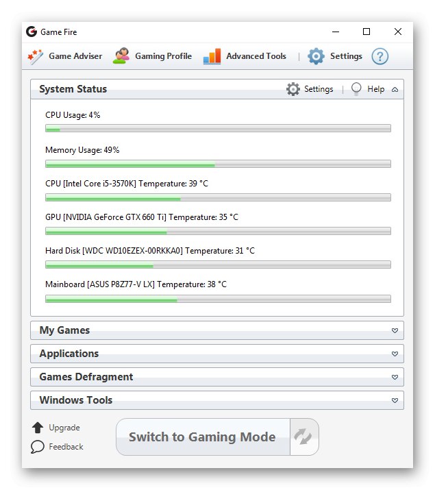Viewport: 435px width, 490px height.
Task: Open System Status Settings link
Action: 319,89
